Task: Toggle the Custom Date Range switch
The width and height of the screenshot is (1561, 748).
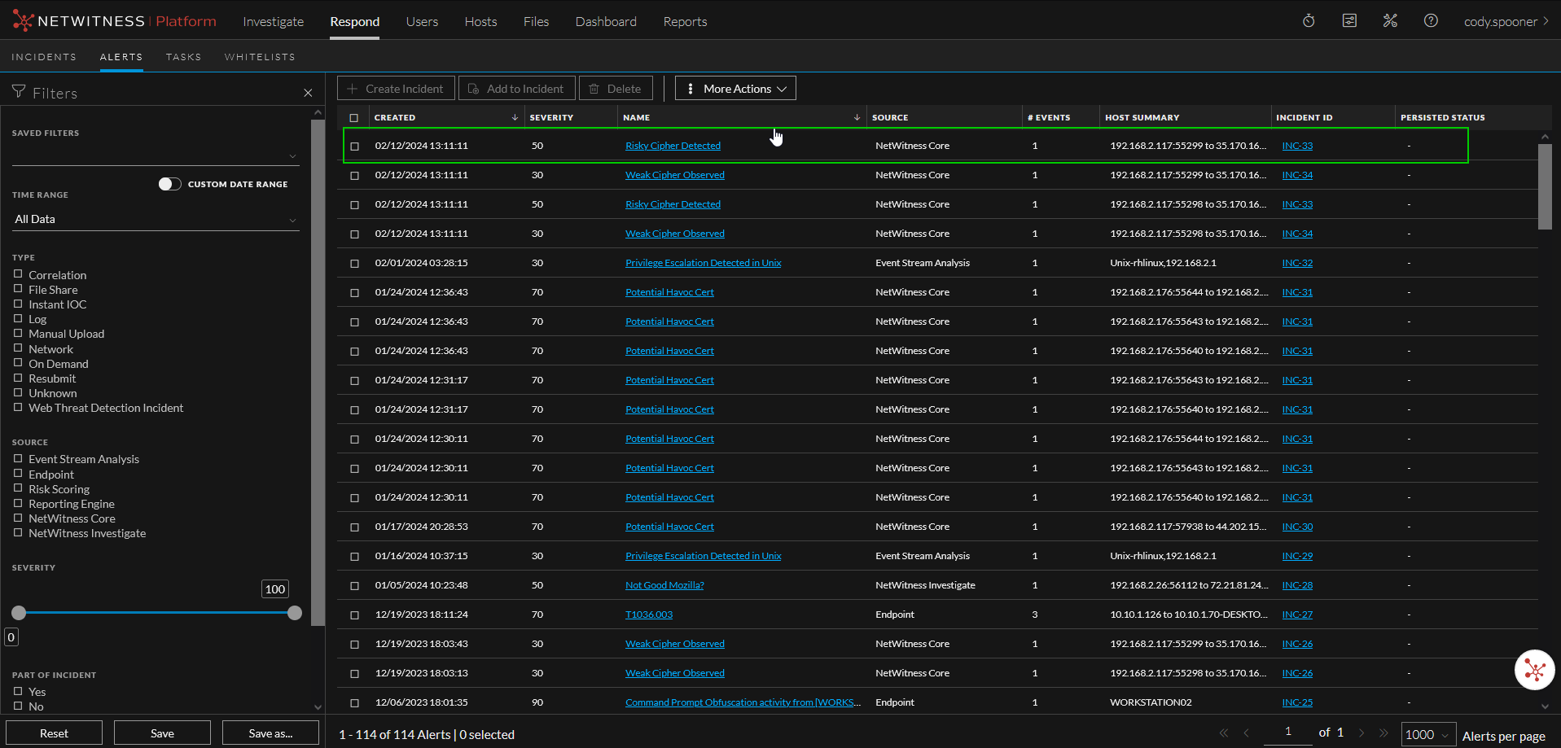Action: (169, 184)
